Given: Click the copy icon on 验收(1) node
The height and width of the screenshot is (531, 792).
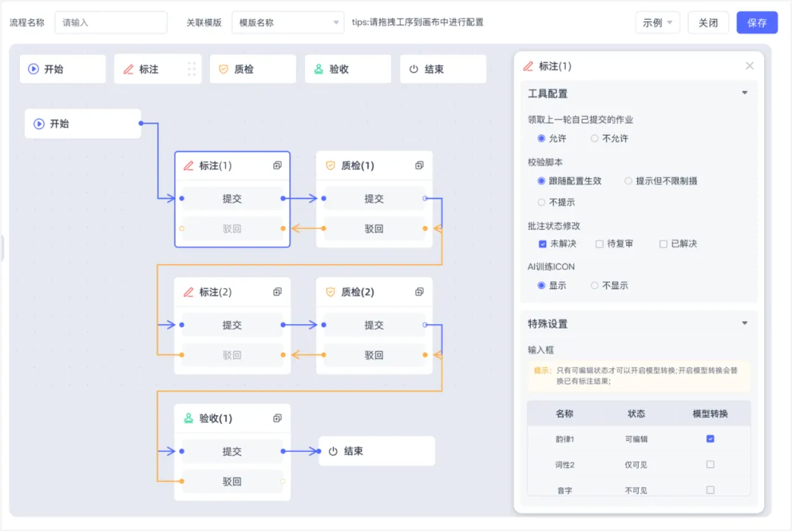Looking at the screenshot, I should point(277,418).
